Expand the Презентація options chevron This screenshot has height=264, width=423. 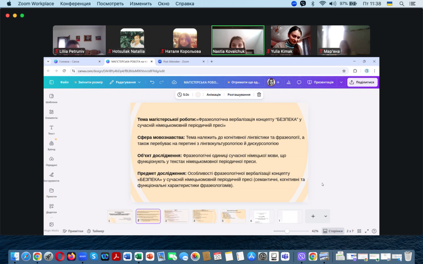point(341,82)
